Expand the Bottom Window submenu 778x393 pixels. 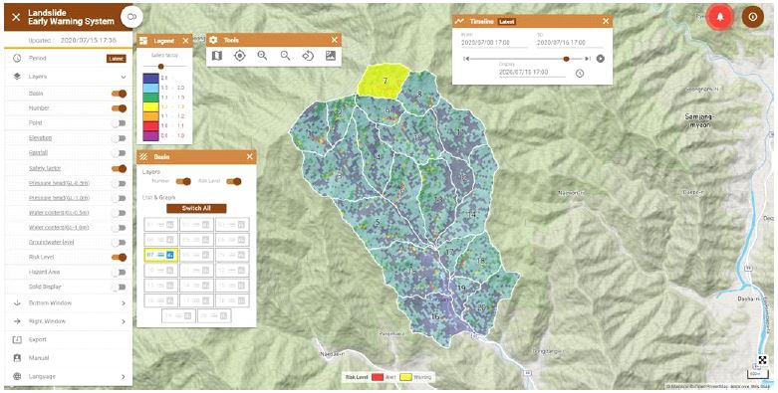(124, 303)
